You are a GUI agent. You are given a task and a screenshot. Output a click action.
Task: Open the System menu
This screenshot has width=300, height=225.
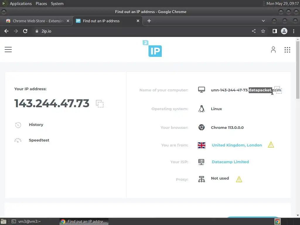point(57,4)
